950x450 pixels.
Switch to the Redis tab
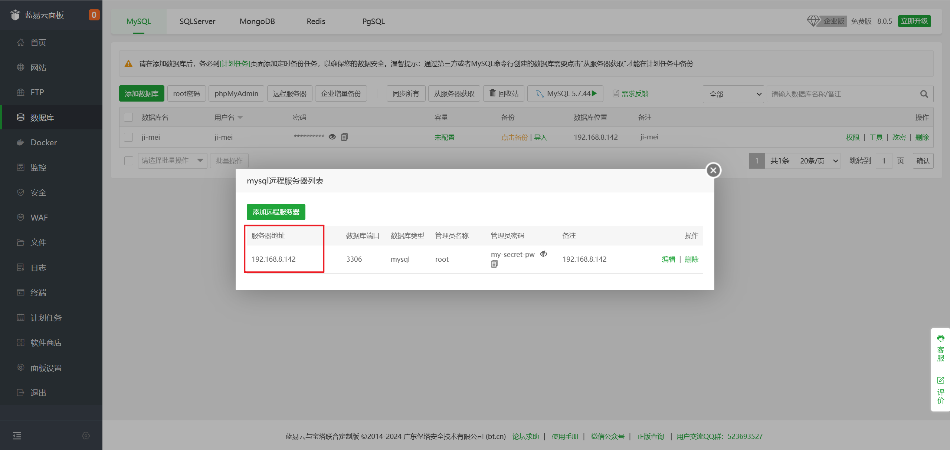tap(316, 21)
